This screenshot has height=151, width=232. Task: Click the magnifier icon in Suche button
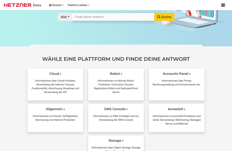point(159,17)
